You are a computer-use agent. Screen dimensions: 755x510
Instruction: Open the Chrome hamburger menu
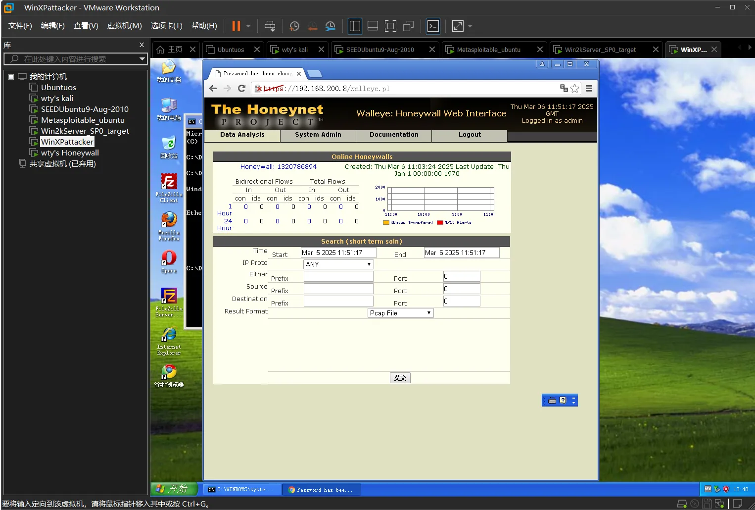[589, 88]
